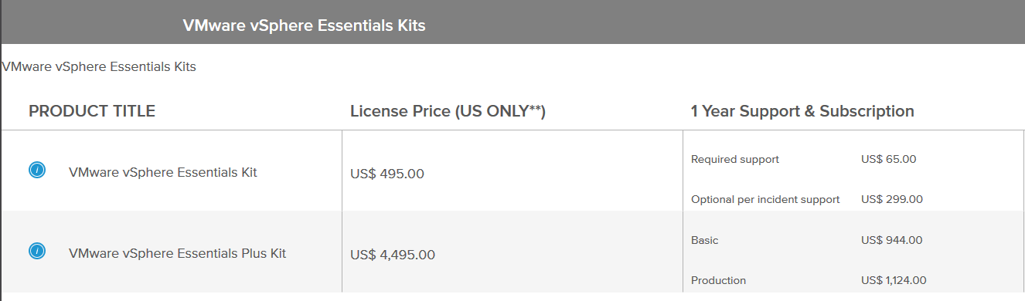
Task: Click the US$ 299.00 incident support price
Action: 891,200
